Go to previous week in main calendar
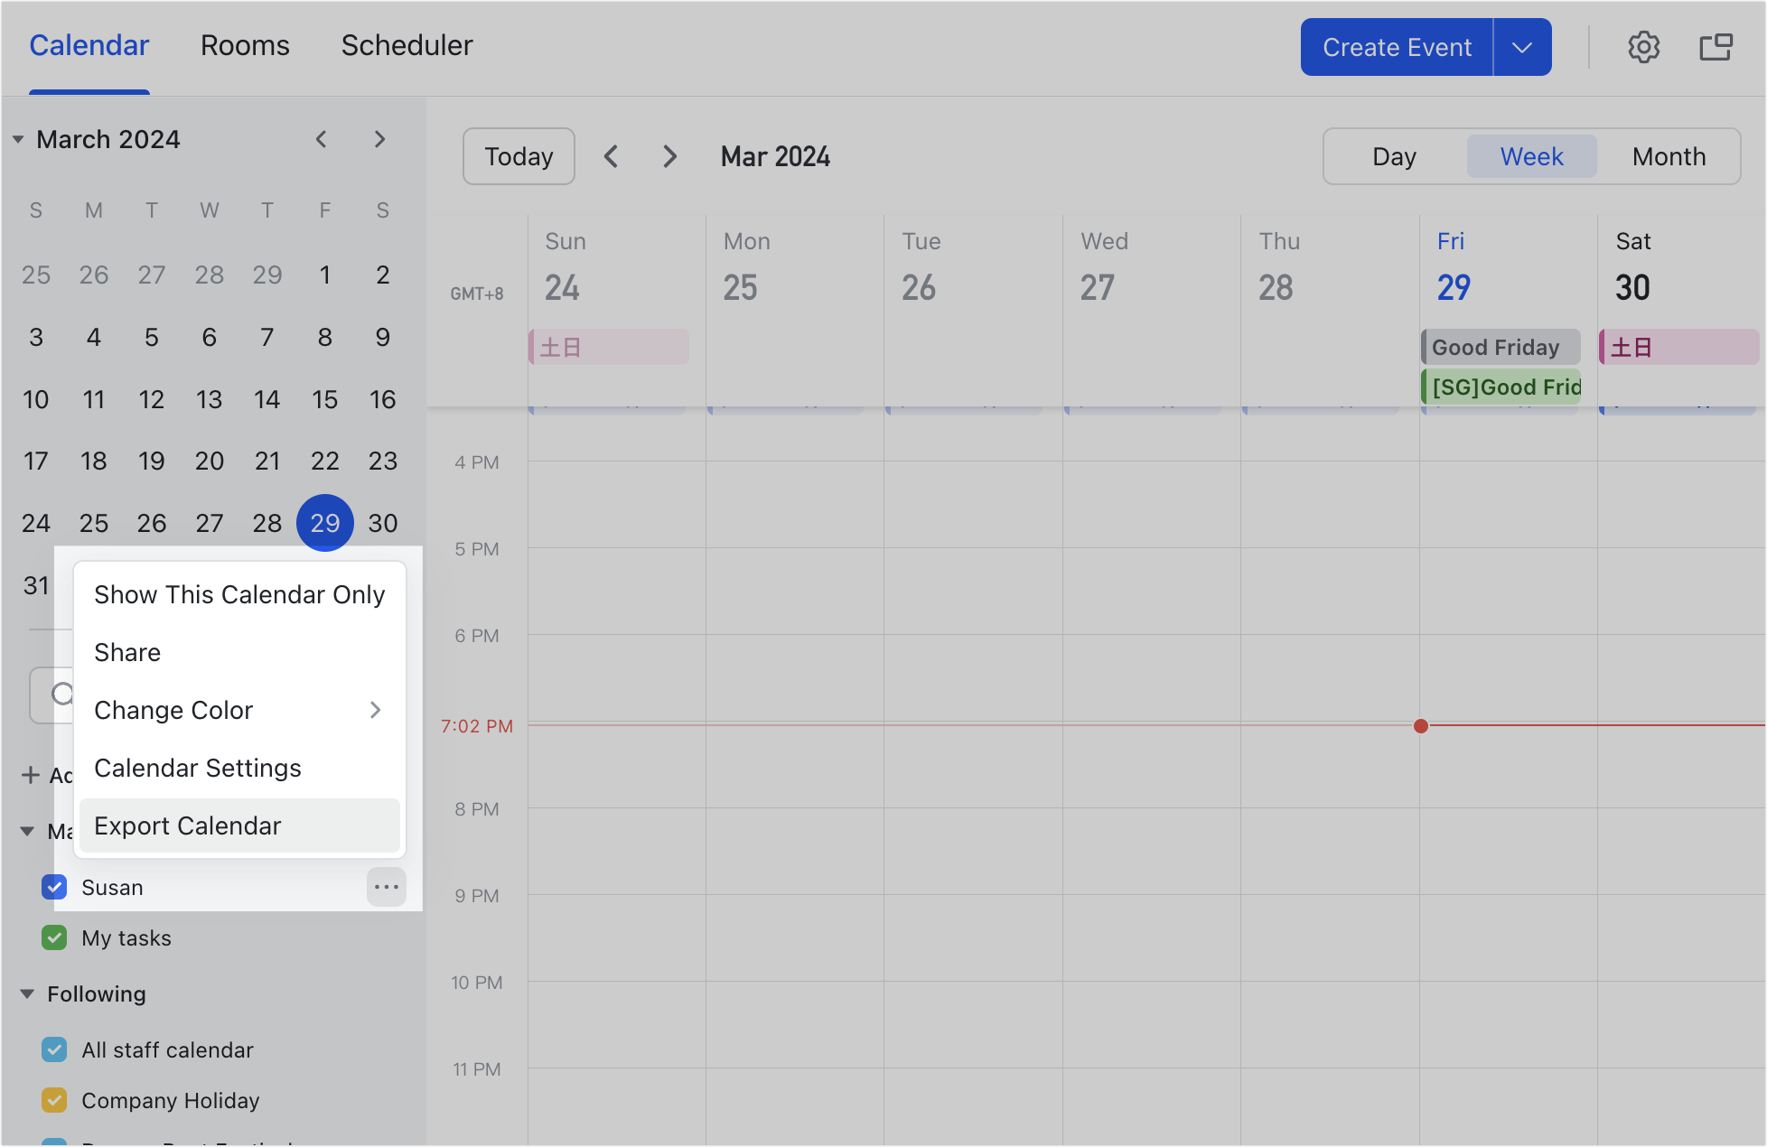Image resolution: width=1767 pixels, height=1147 pixels. 612,156
